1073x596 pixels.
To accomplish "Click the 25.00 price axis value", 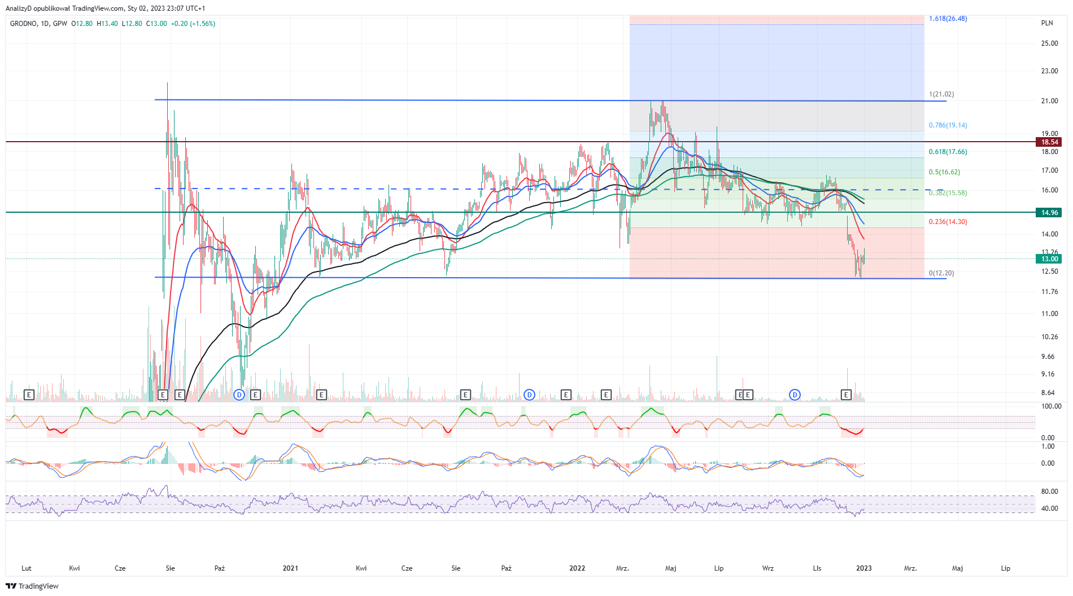I will [1049, 43].
